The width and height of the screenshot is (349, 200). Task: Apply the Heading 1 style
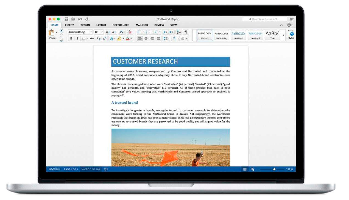pos(238,35)
